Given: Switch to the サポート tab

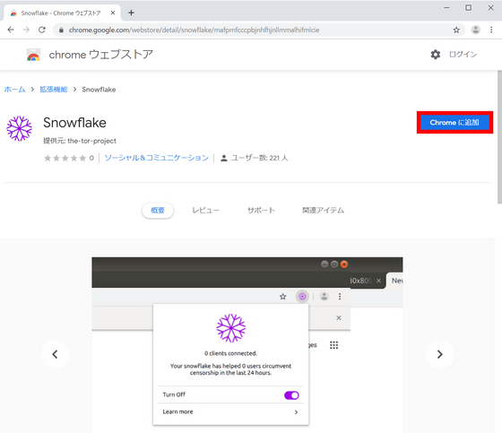Looking at the screenshot, I should pyautogui.click(x=261, y=211).
